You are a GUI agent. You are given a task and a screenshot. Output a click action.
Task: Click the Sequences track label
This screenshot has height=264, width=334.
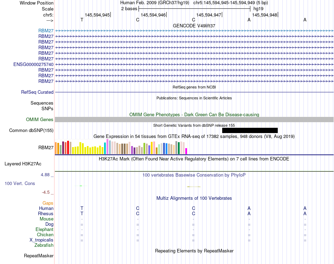point(42,103)
